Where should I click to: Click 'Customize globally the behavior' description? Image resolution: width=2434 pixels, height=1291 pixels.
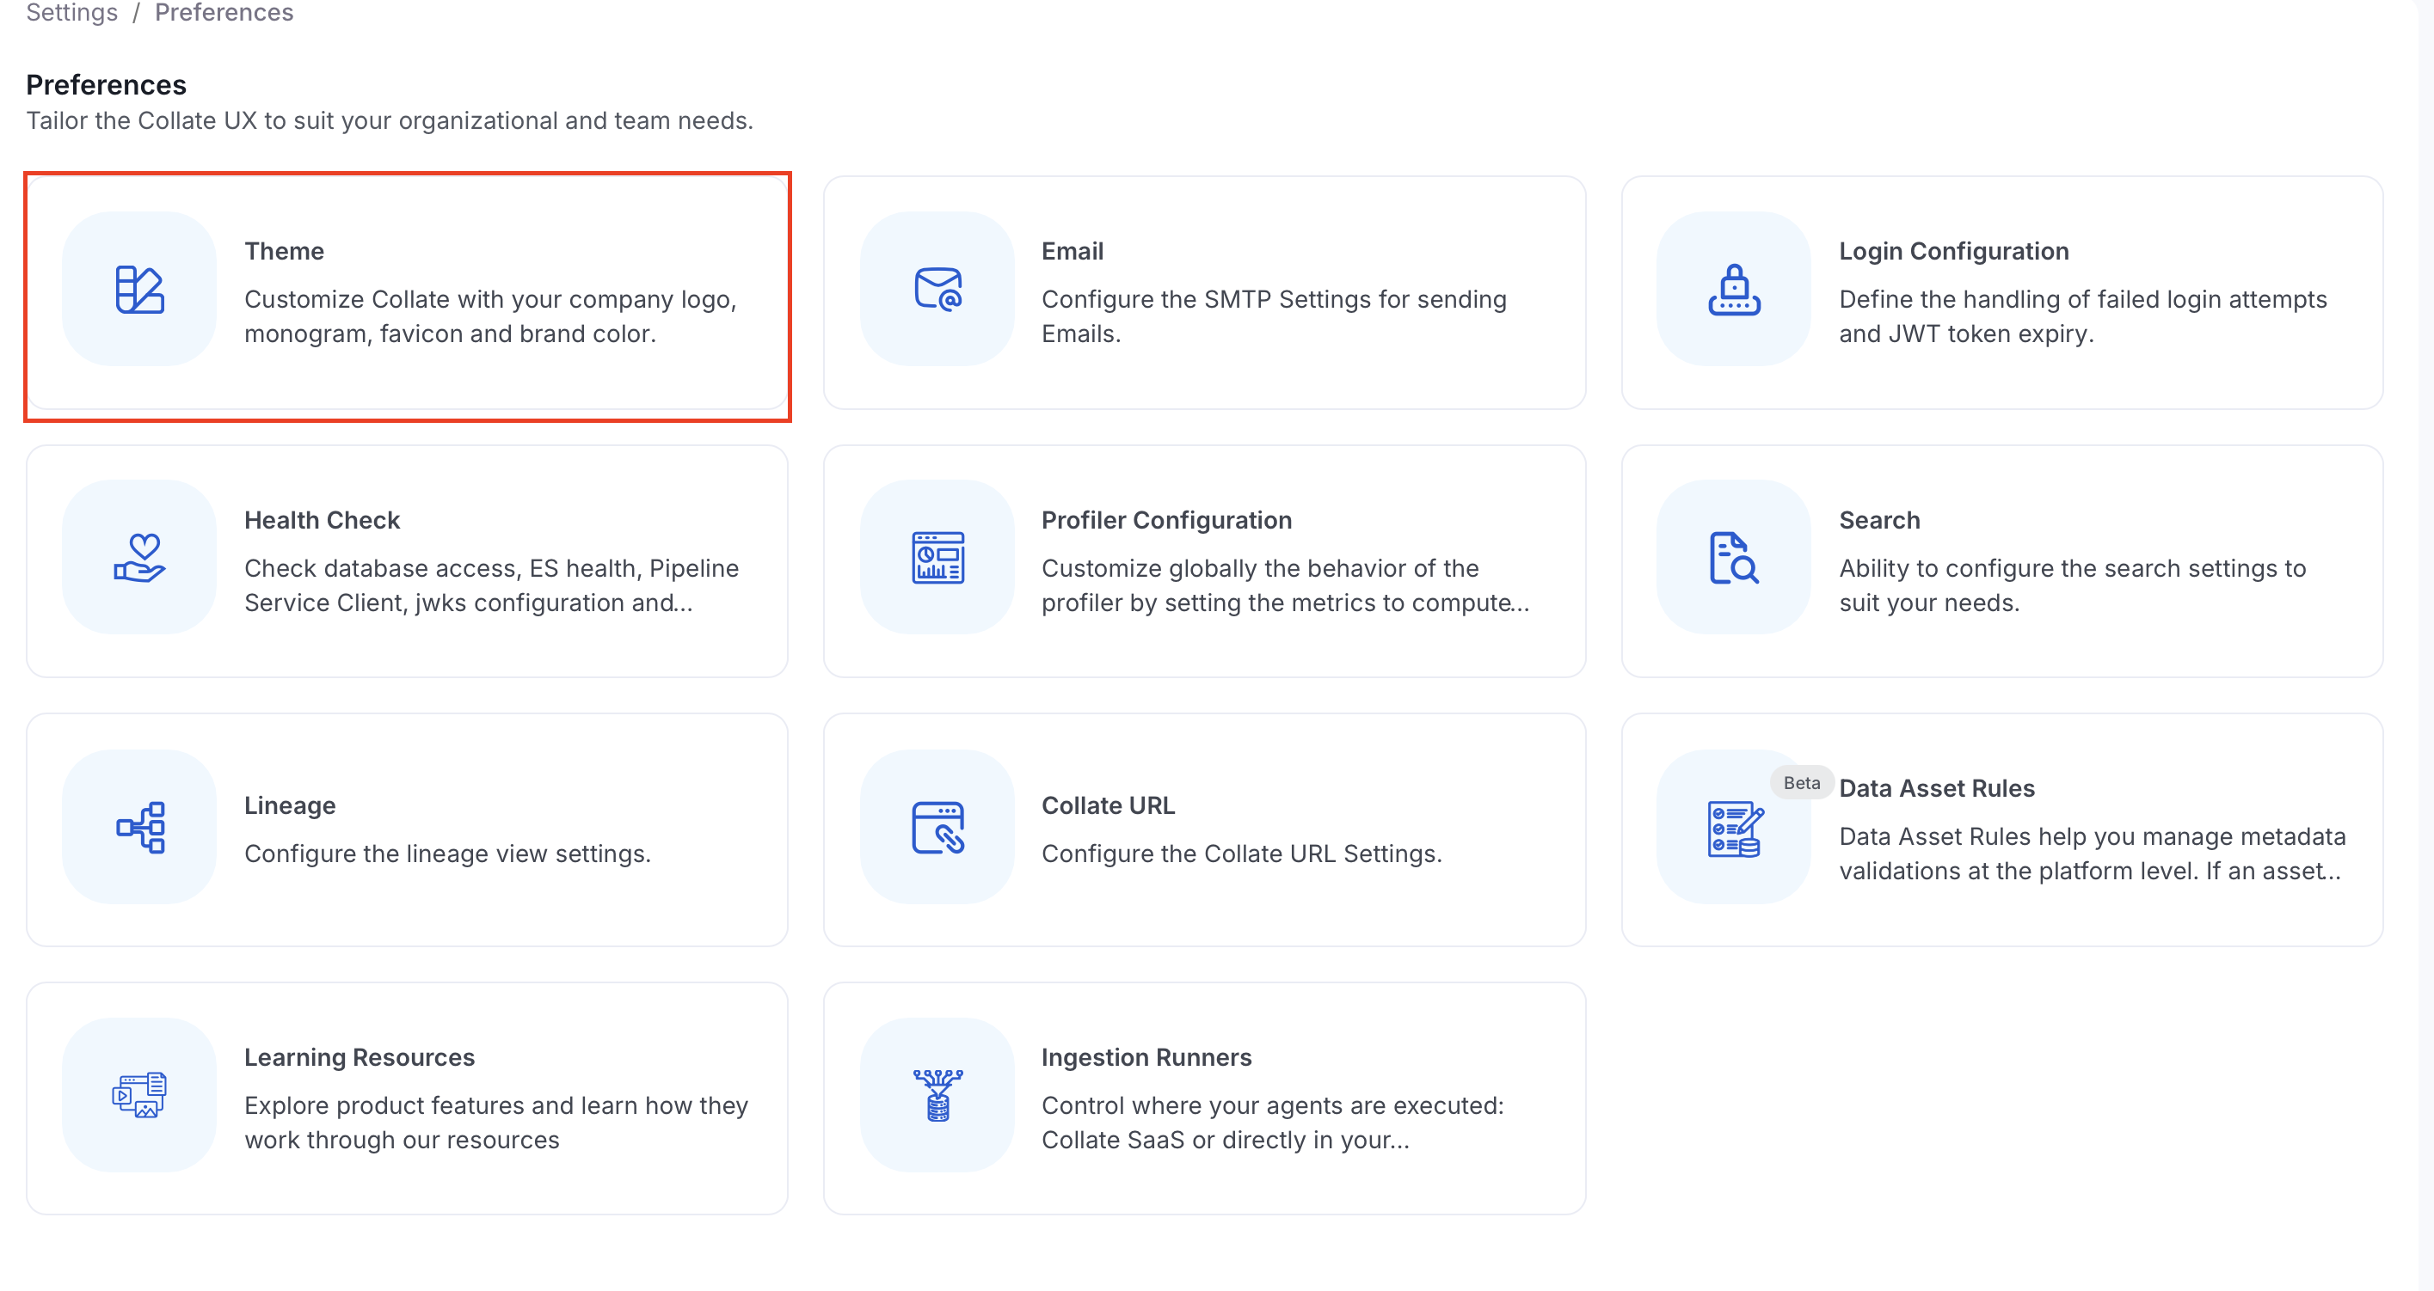click(1285, 585)
